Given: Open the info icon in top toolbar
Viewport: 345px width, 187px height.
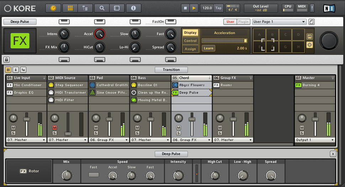Looking at the screenshot, I should point(133,8).
